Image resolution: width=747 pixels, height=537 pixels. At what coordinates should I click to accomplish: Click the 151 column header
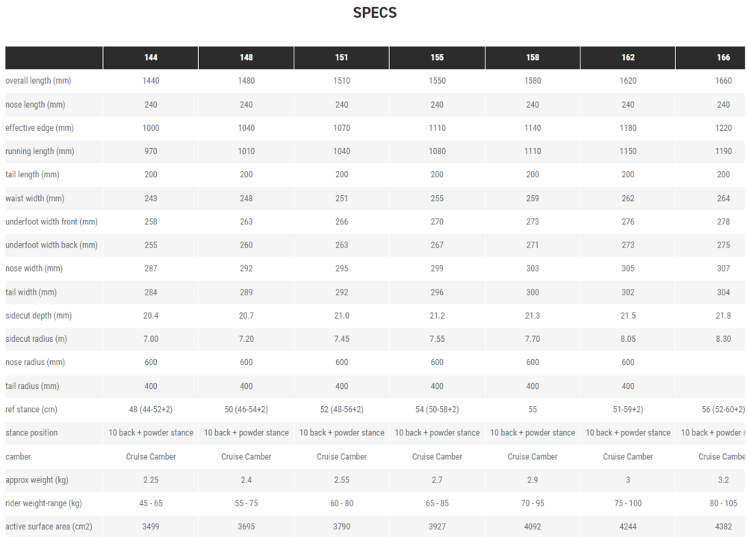[x=341, y=58]
